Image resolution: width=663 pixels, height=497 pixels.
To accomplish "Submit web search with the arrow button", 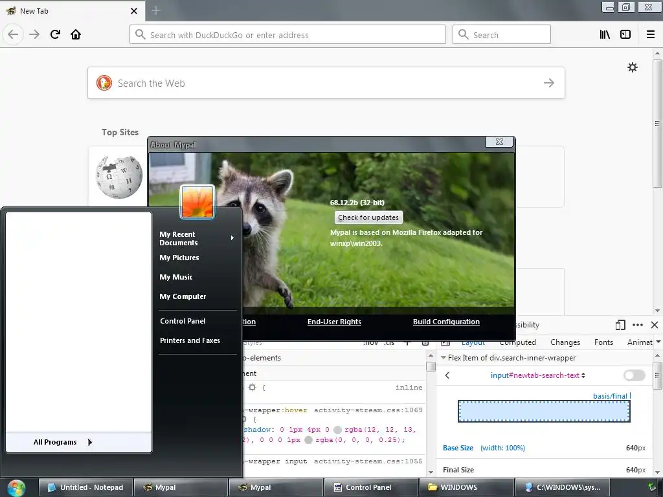I will click(x=549, y=83).
